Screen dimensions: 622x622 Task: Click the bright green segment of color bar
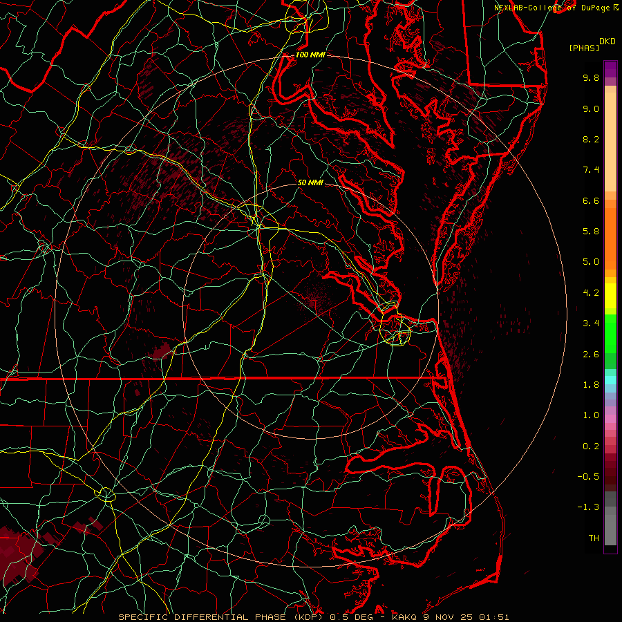pos(610,334)
